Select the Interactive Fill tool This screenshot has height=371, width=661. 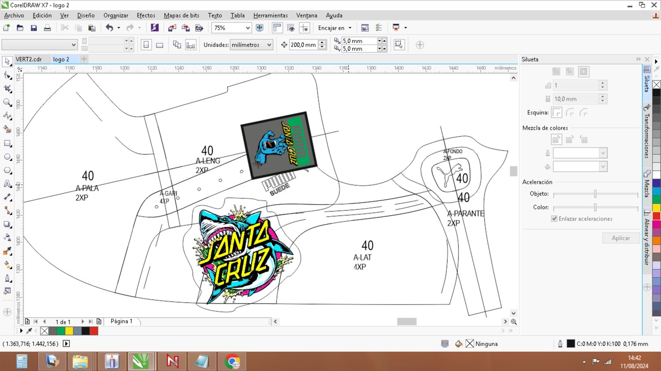[x=7, y=265]
